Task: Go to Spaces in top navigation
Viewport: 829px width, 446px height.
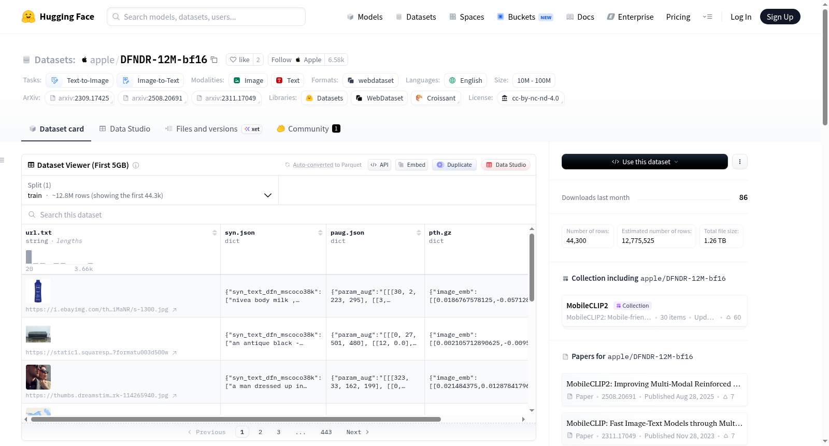Action: [467, 17]
